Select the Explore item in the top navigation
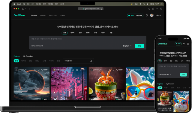This screenshot has height=113, width=192. coord(34,15)
